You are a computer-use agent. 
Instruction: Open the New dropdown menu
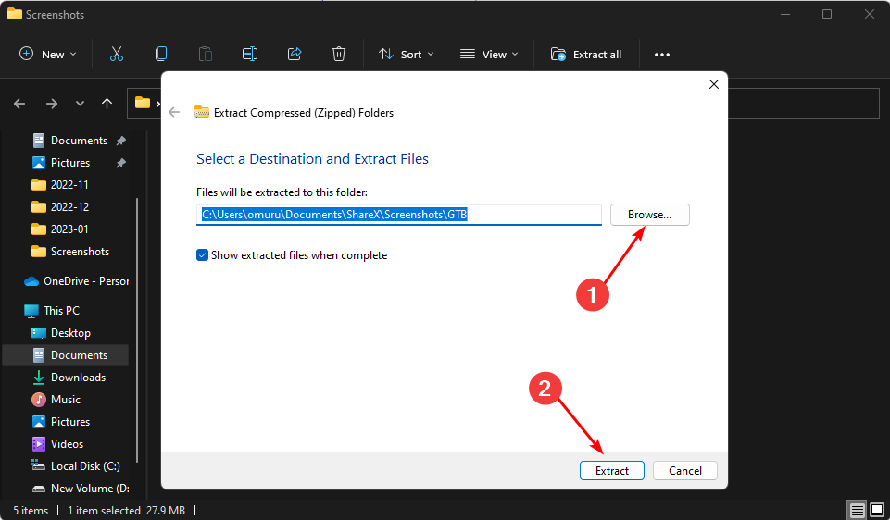pyautogui.click(x=48, y=55)
